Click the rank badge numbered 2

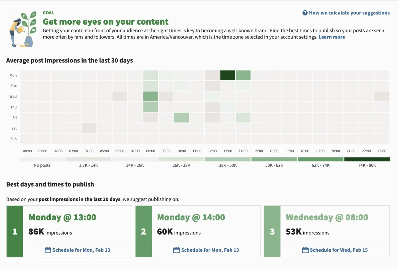coord(144,232)
